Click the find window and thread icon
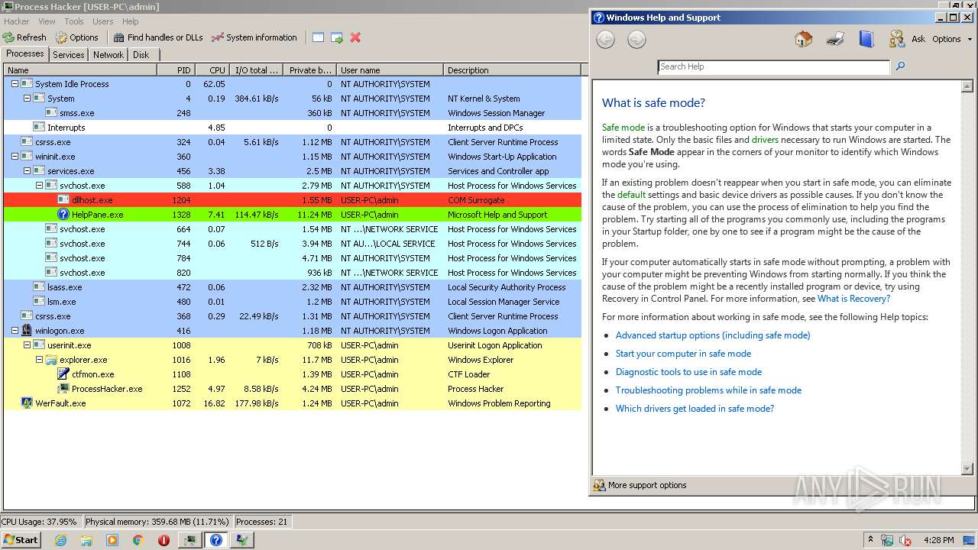This screenshot has height=550, width=978. 336,37
